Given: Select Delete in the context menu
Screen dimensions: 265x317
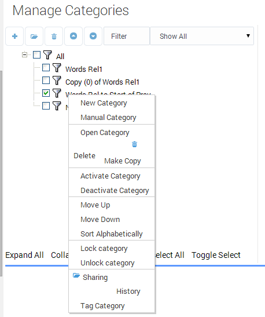Looking at the screenshot, I should 84,156.
